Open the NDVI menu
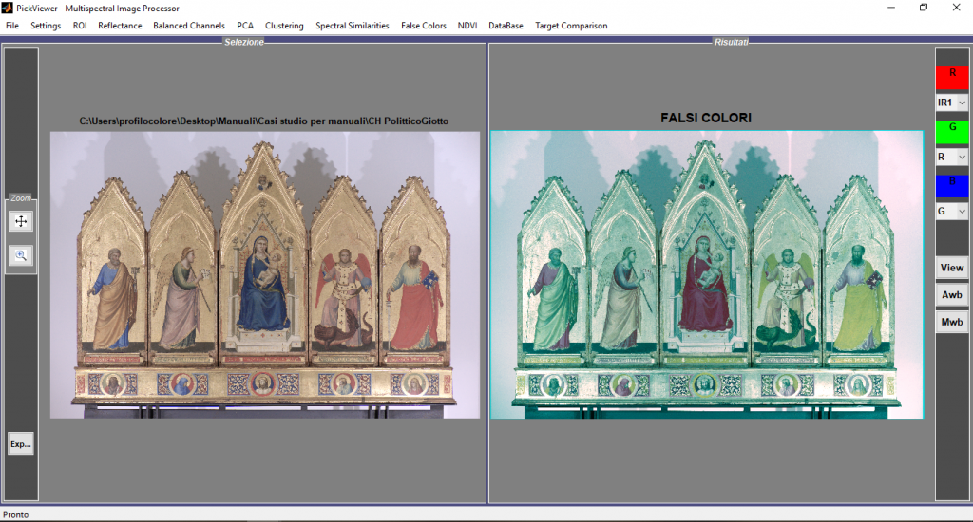This screenshot has height=522, width=973. [467, 26]
